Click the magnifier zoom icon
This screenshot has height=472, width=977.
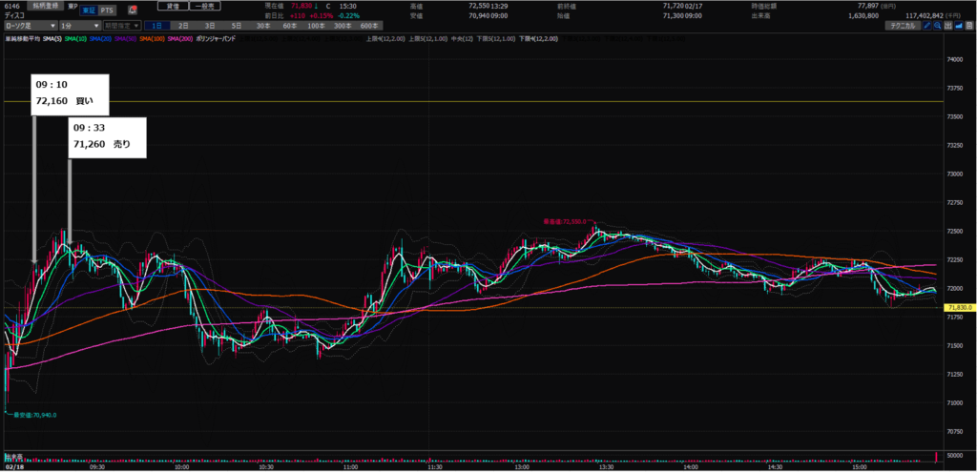point(937,26)
